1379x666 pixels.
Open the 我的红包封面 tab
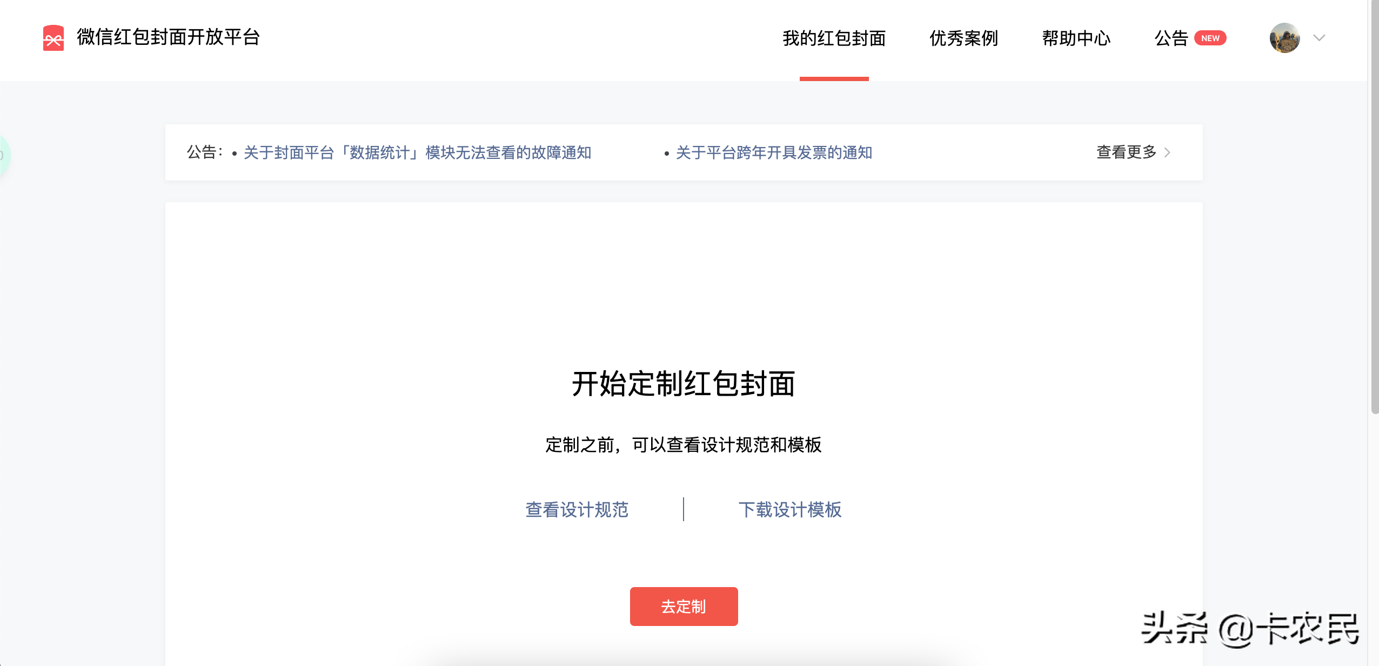834,38
